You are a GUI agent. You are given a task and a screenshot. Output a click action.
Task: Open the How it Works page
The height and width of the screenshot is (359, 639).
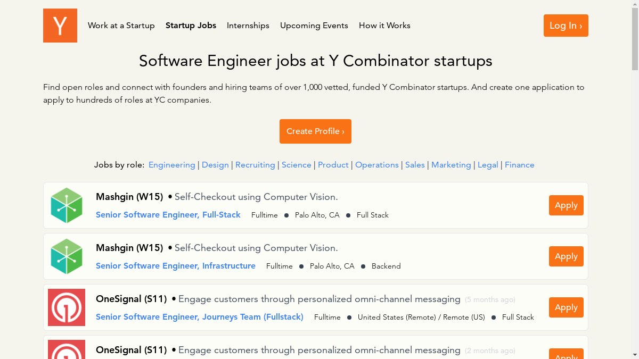[384, 26]
